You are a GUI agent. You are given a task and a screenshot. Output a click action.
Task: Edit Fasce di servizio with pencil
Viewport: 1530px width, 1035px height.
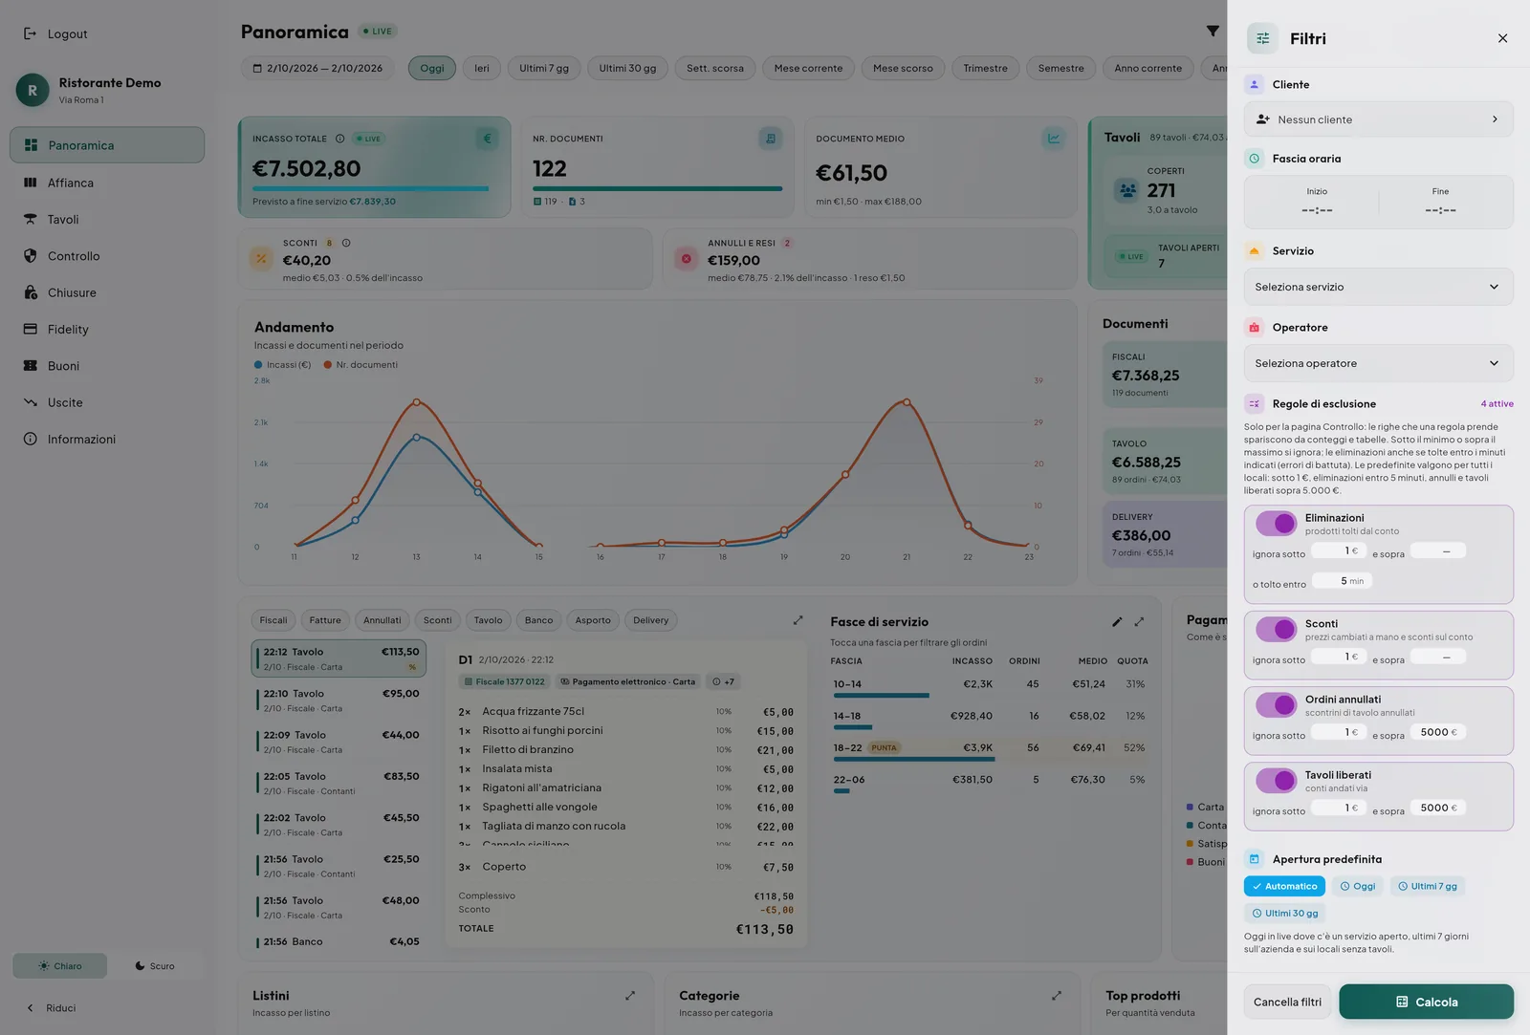1117,622
